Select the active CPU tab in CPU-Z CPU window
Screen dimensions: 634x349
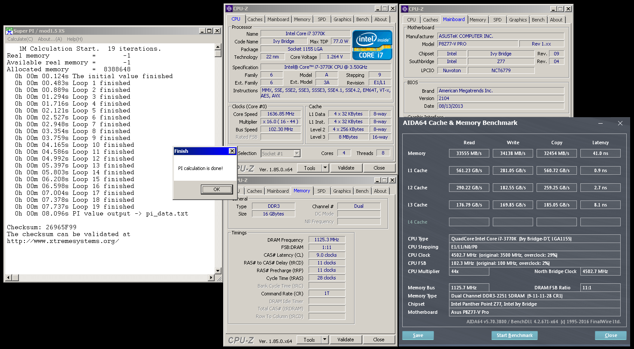pyautogui.click(x=236, y=19)
